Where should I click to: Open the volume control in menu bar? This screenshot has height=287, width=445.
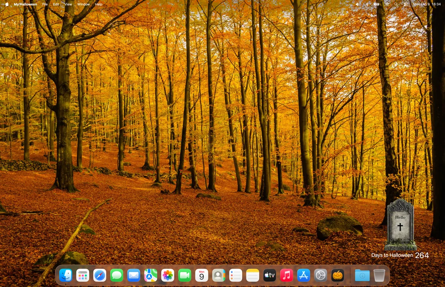click(x=357, y=4)
